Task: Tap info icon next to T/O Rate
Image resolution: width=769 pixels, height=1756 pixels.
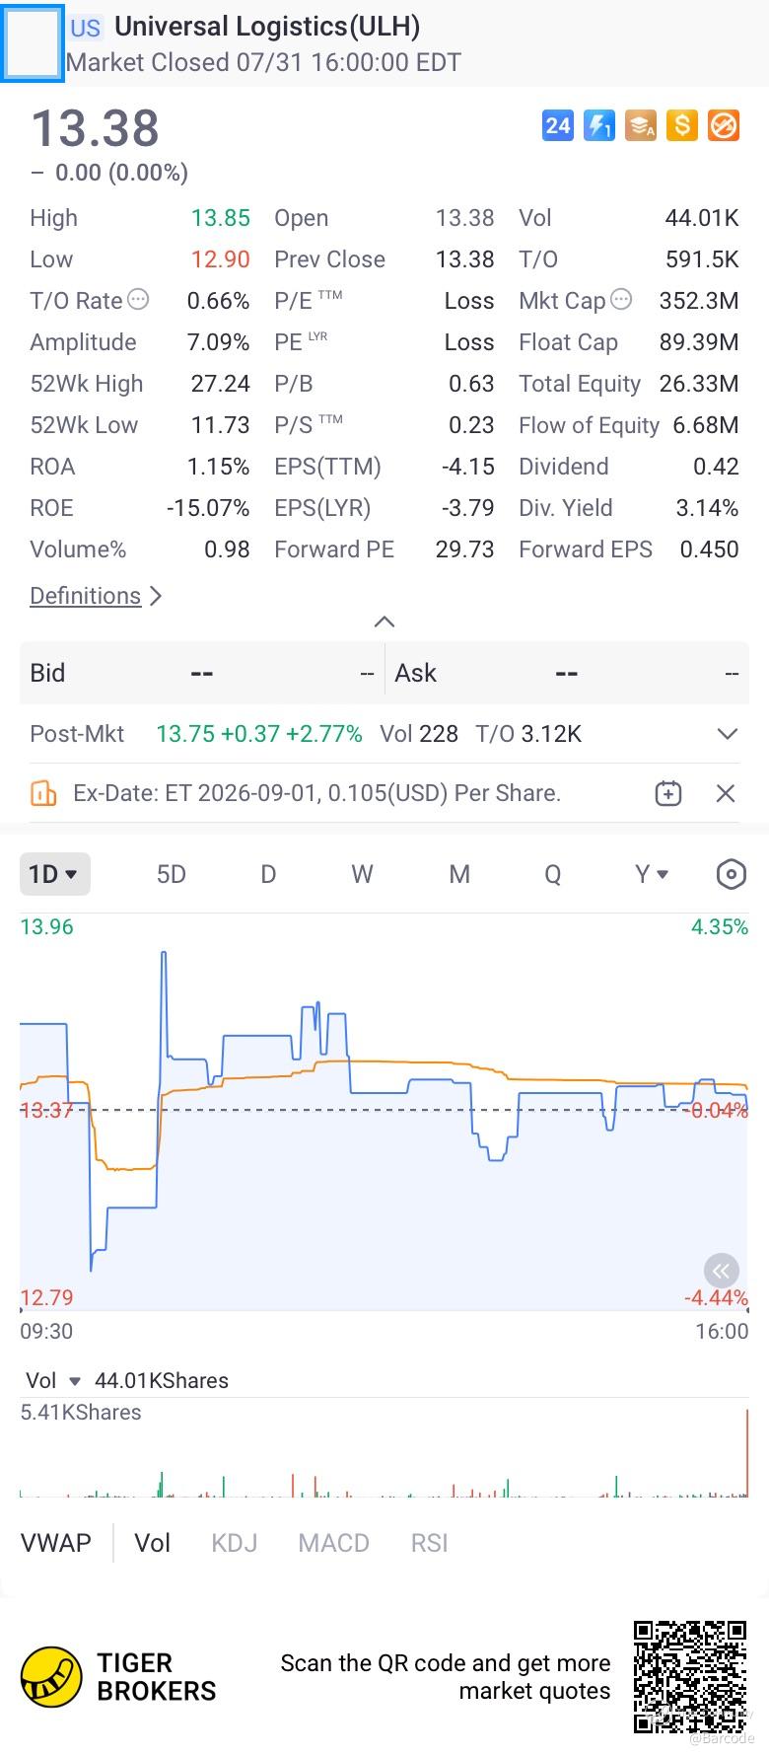Action: [x=139, y=300]
